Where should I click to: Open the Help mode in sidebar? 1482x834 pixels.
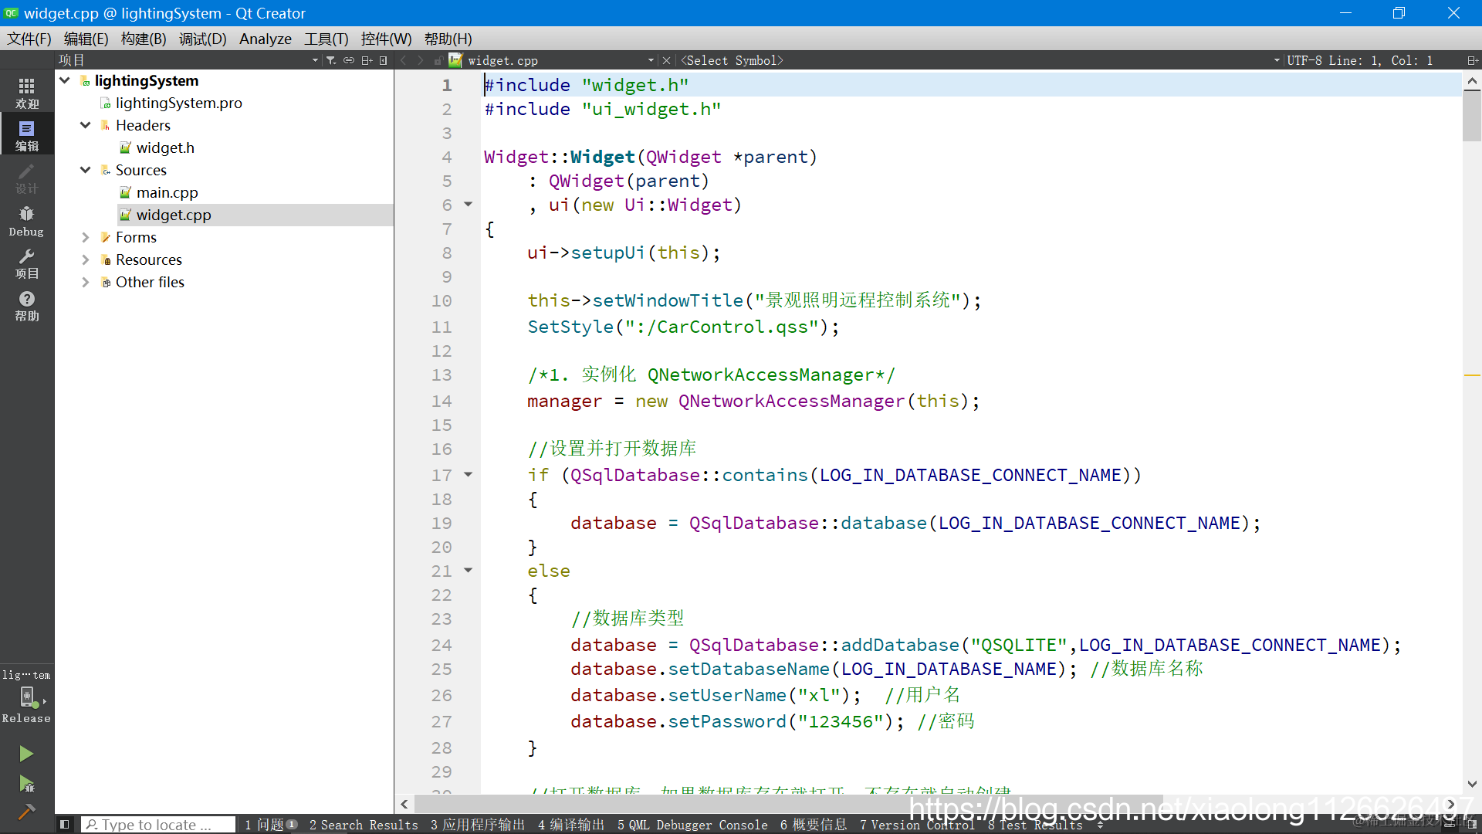click(26, 306)
